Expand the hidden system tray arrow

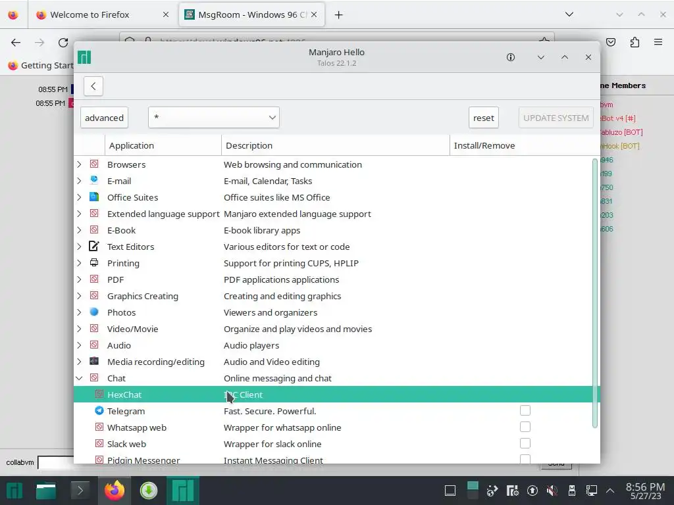click(x=610, y=491)
